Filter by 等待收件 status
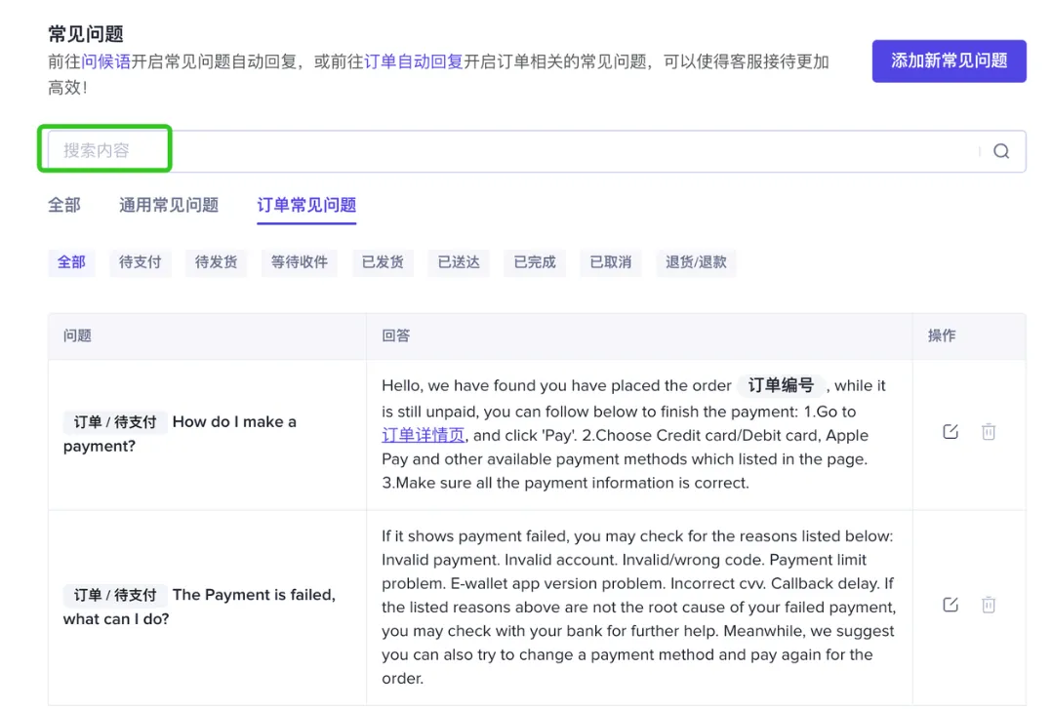The height and width of the screenshot is (709, 1052). 300,262
